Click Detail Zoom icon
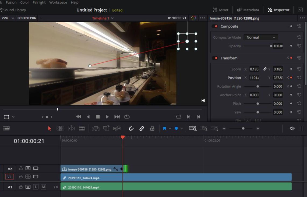The height and width of the screenshot is (197, 307). (204, 128)
